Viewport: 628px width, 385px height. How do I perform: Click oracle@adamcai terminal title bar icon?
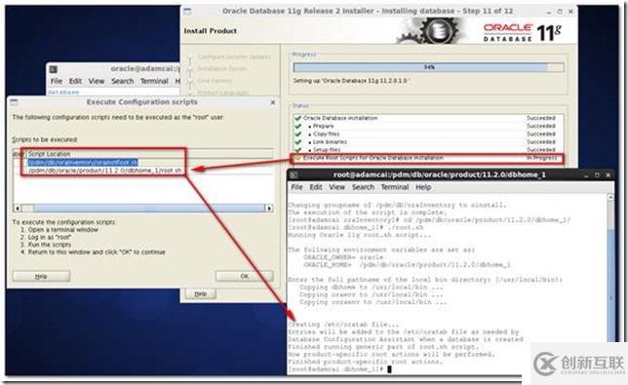[x=53, y=69]
